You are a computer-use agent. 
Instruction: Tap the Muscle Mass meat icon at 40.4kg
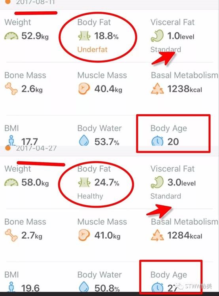84,89
